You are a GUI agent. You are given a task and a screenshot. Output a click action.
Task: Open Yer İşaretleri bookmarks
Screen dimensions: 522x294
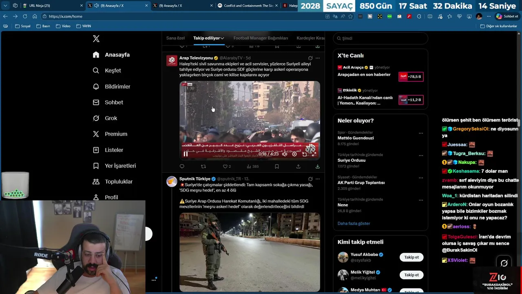pyautogui.click(x=115, y=166)
